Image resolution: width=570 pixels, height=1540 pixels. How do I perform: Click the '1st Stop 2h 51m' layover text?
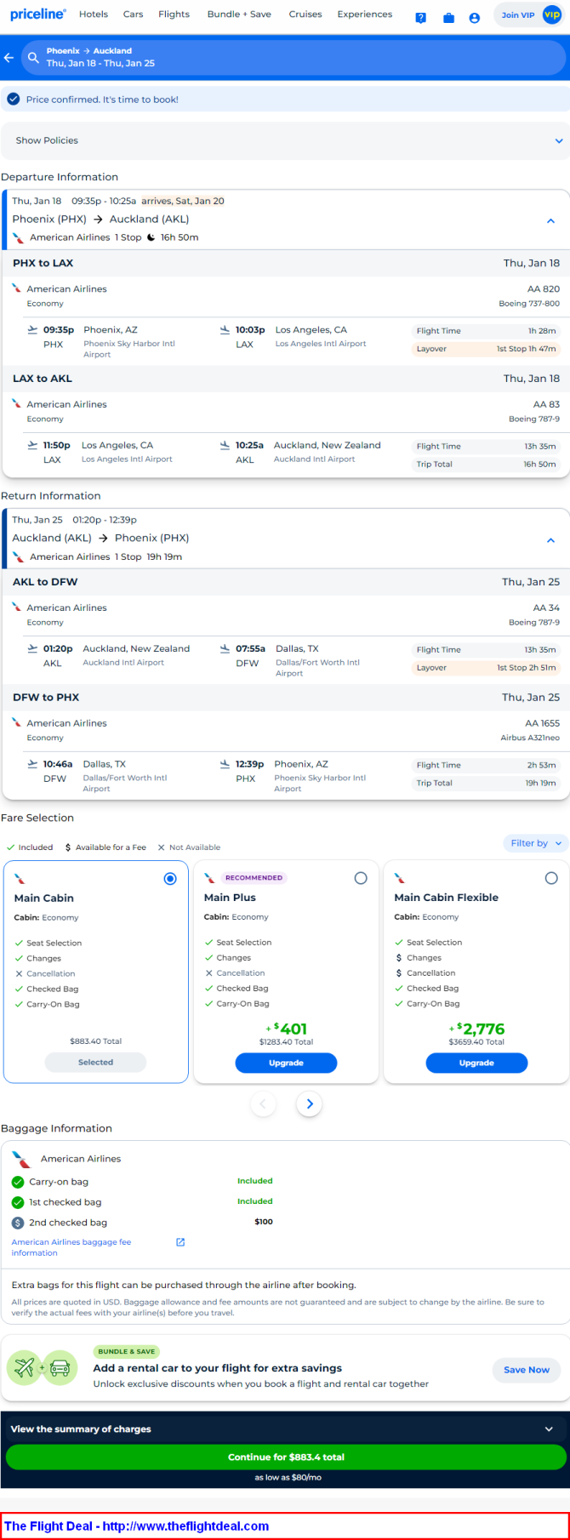coord(526,668)
